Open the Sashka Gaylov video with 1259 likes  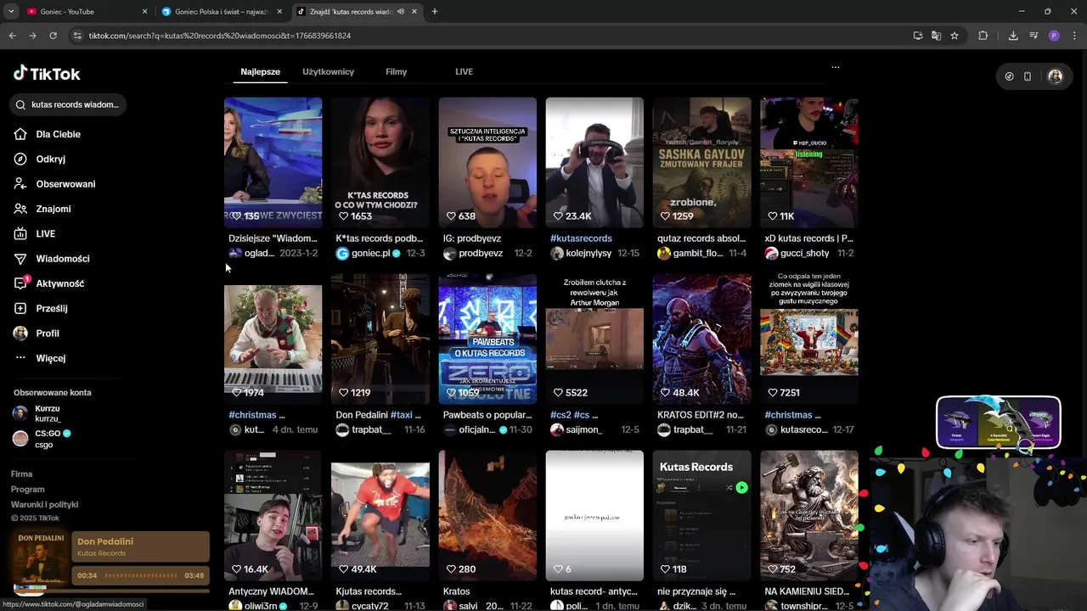click(701, 162)
